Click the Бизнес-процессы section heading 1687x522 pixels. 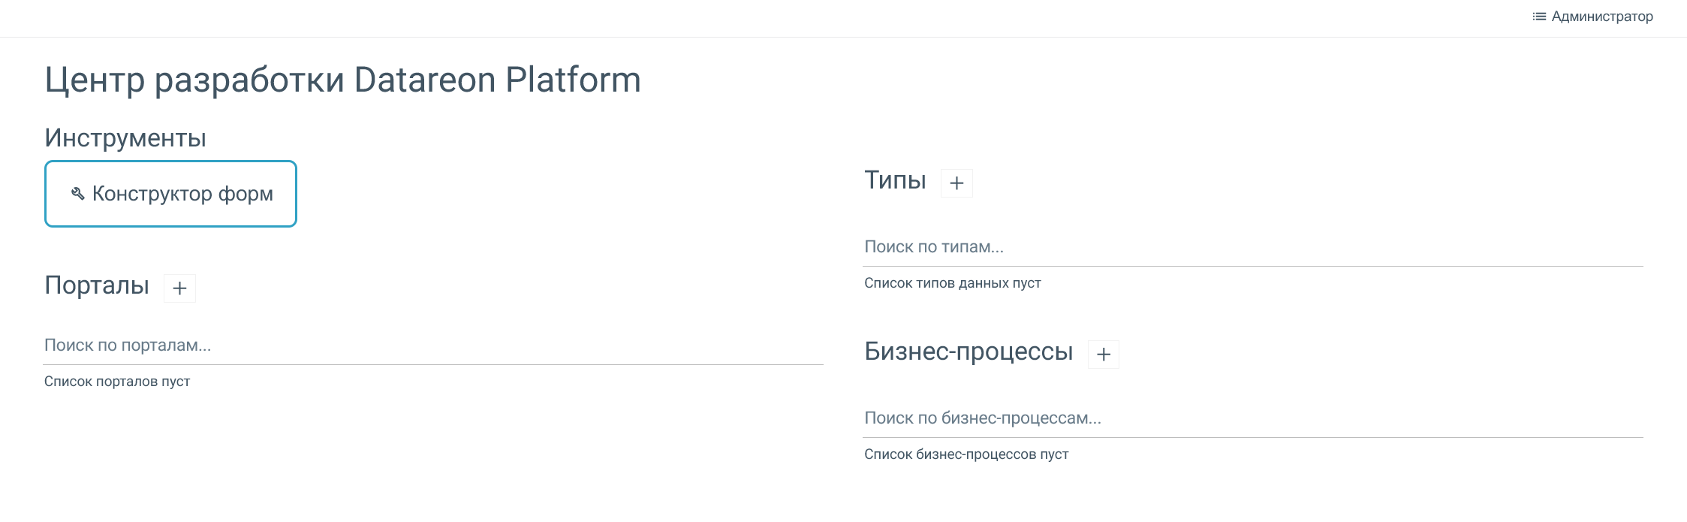pos(969,352)
